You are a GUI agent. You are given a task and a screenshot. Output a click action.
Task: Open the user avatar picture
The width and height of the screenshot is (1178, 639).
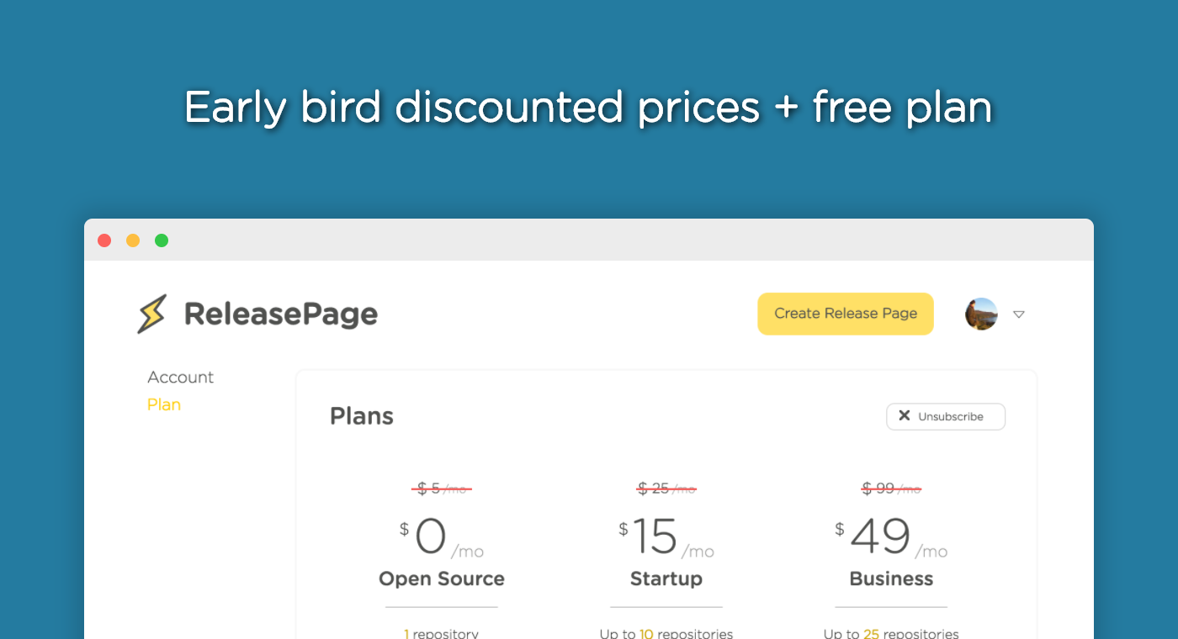pos(981,314)
